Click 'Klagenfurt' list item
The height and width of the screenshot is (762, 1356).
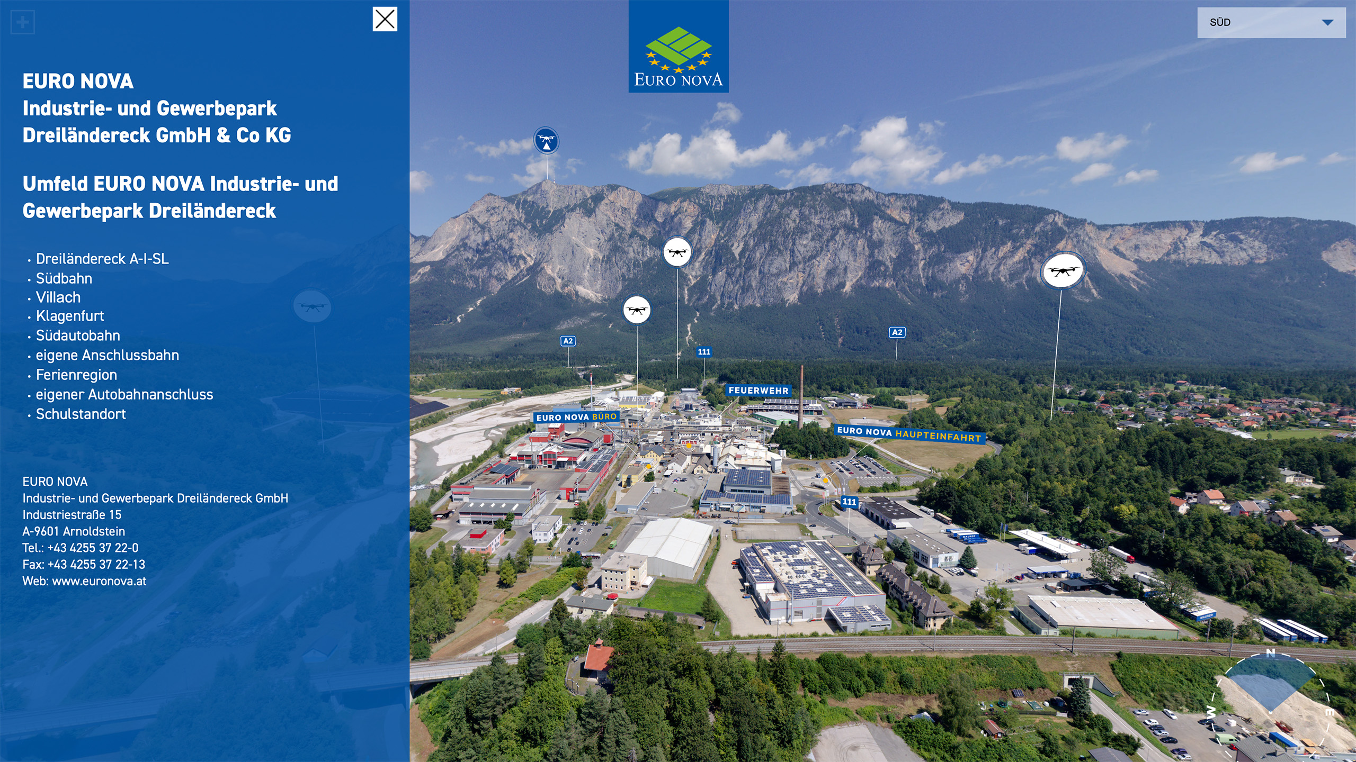pyautogui.click(x=70, y=316)
